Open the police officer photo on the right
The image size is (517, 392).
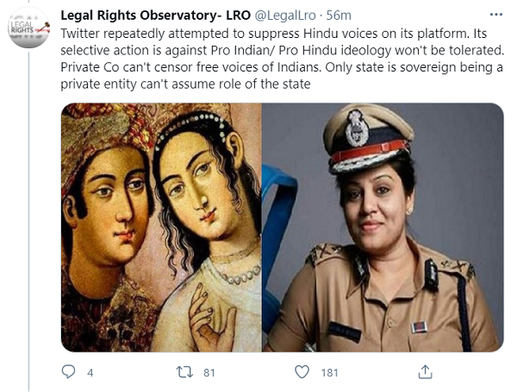[383, 227]
